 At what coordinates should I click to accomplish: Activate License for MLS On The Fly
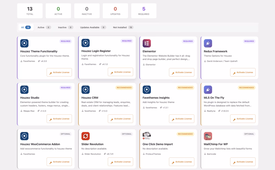coord(243,119)
